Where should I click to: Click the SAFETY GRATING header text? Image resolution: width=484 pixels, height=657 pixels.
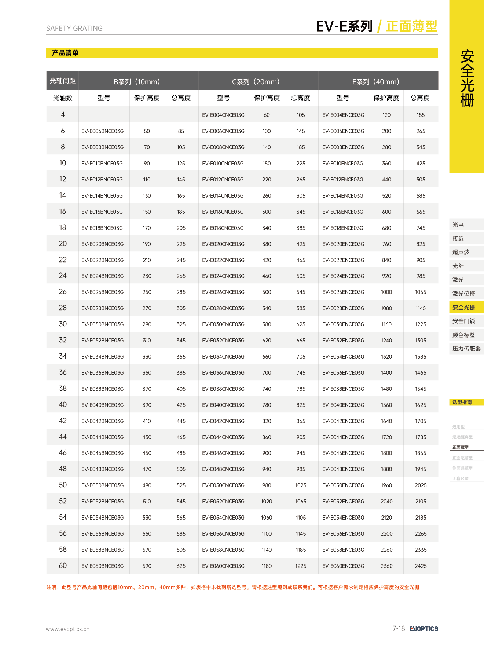[74, 28]
